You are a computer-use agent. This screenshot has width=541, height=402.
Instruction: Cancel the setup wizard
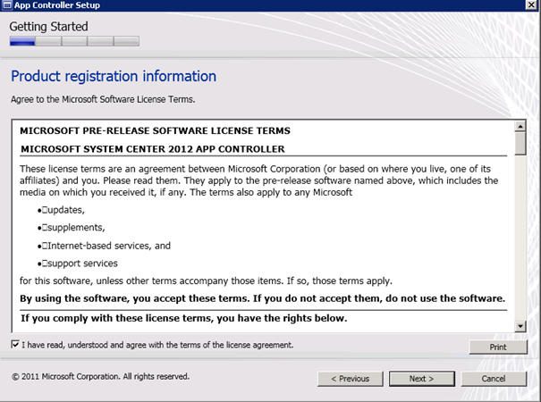(494, 379)
